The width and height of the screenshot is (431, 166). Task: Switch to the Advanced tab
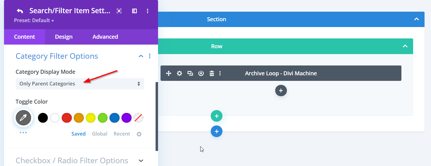click(105, 37)
